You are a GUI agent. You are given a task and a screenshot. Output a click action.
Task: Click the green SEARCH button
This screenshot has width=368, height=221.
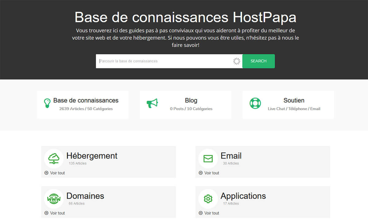(258, 61)
